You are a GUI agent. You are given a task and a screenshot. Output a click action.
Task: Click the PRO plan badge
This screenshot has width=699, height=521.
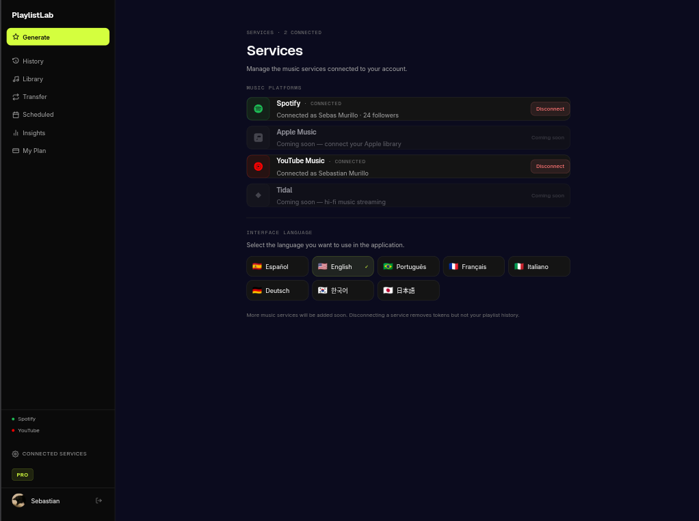tap(23, 475)
